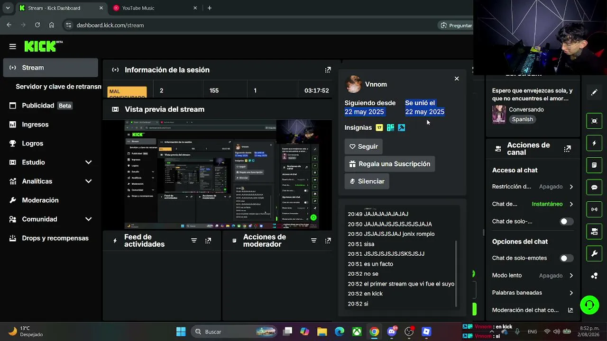Viewport: 607px width, 341px height.
Task: Pop out the Acciones de canal panel
Action: coord(567,149)
